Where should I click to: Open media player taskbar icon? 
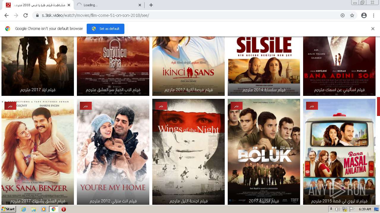click(x=44, y=209)
